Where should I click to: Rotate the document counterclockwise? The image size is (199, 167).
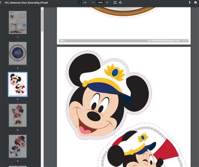tap(120, 3)
